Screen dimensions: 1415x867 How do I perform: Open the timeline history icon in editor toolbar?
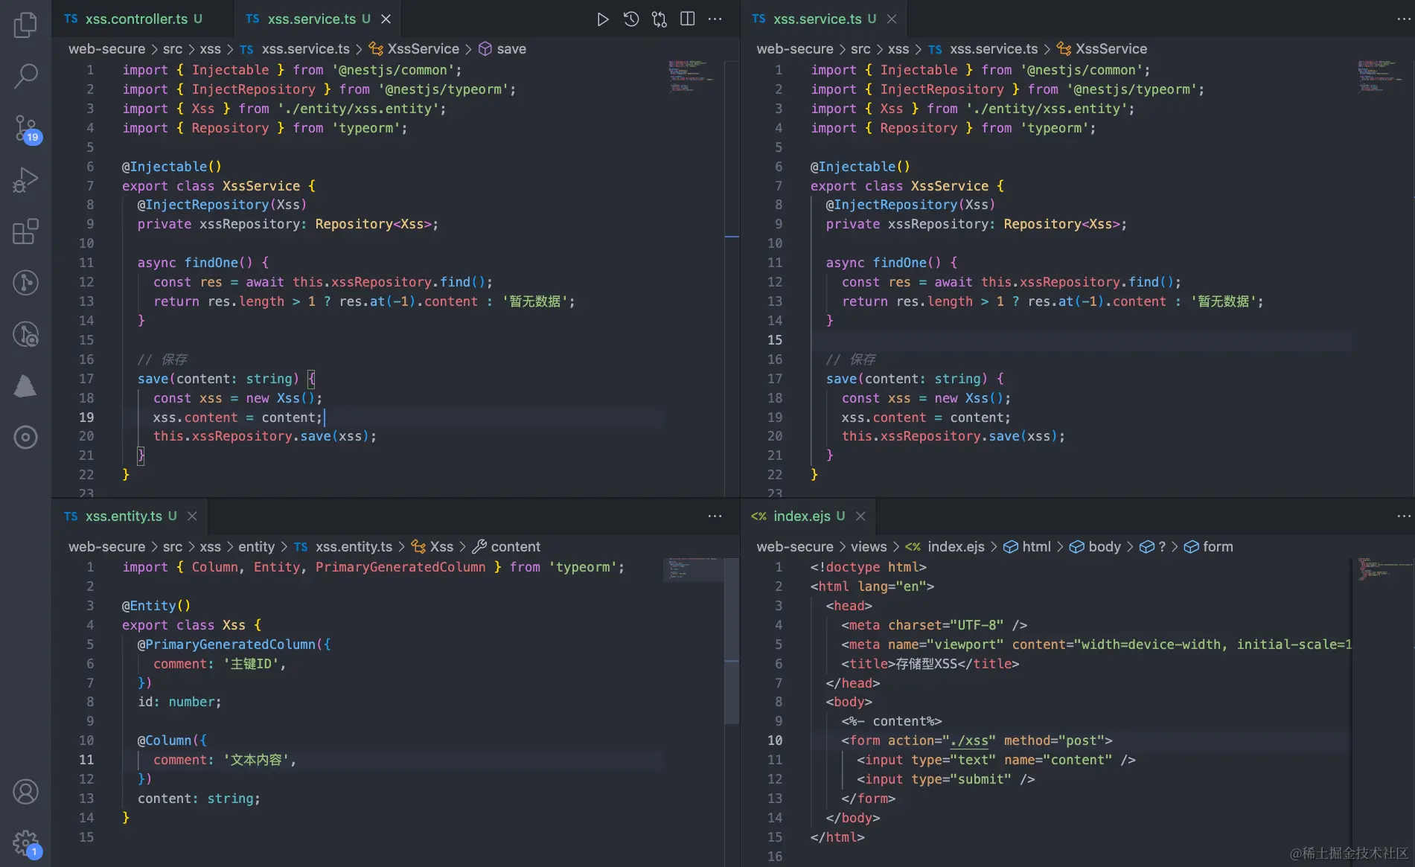[x=631, y=19]
